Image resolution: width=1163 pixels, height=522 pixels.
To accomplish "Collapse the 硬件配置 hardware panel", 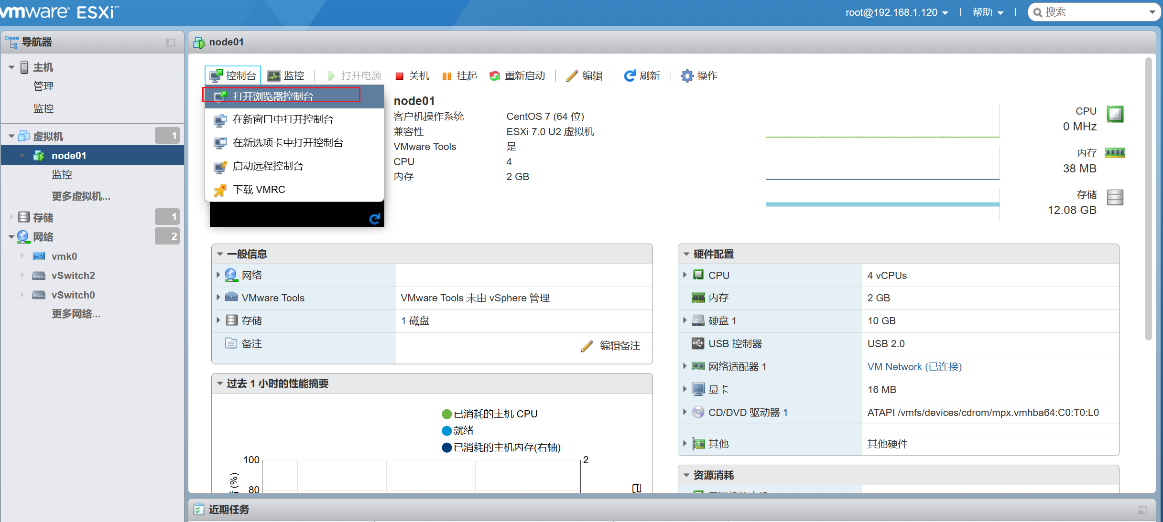I will (686, 254).
